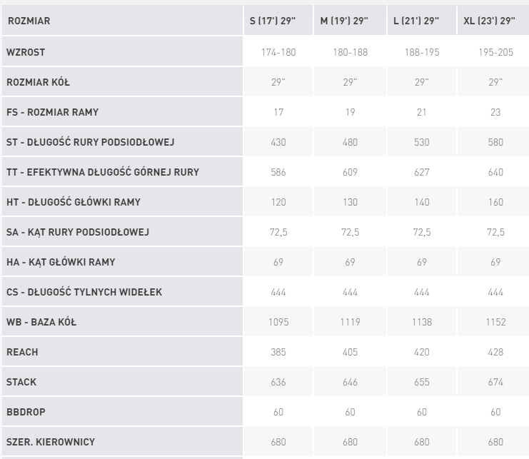Select the XL (23') 29" column header
This screenshot has width=529, height=459.
click(x=489, y=21)
